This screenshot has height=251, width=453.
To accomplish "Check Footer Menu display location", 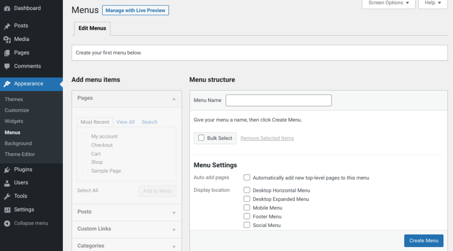I will (247, 216).
